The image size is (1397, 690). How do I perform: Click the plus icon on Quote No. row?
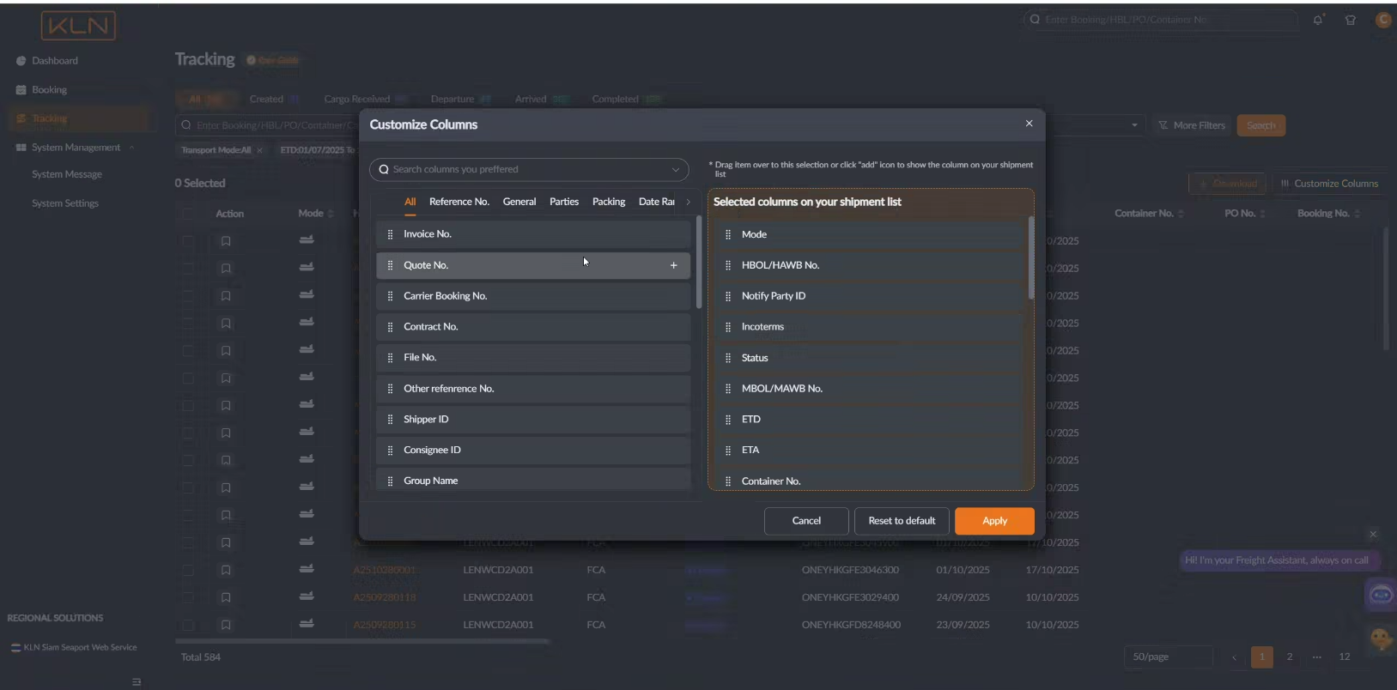click(x=673, y=265)
